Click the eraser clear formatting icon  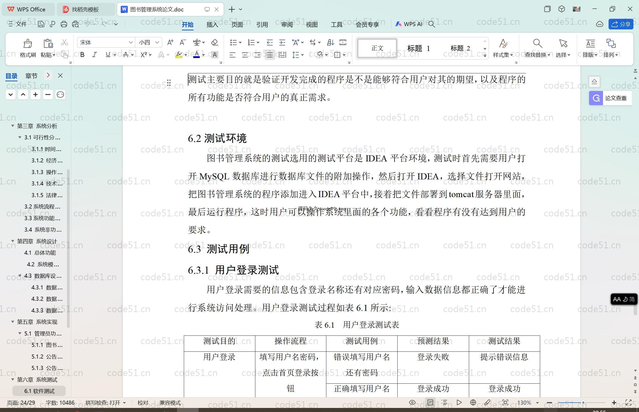coord(215,43)
